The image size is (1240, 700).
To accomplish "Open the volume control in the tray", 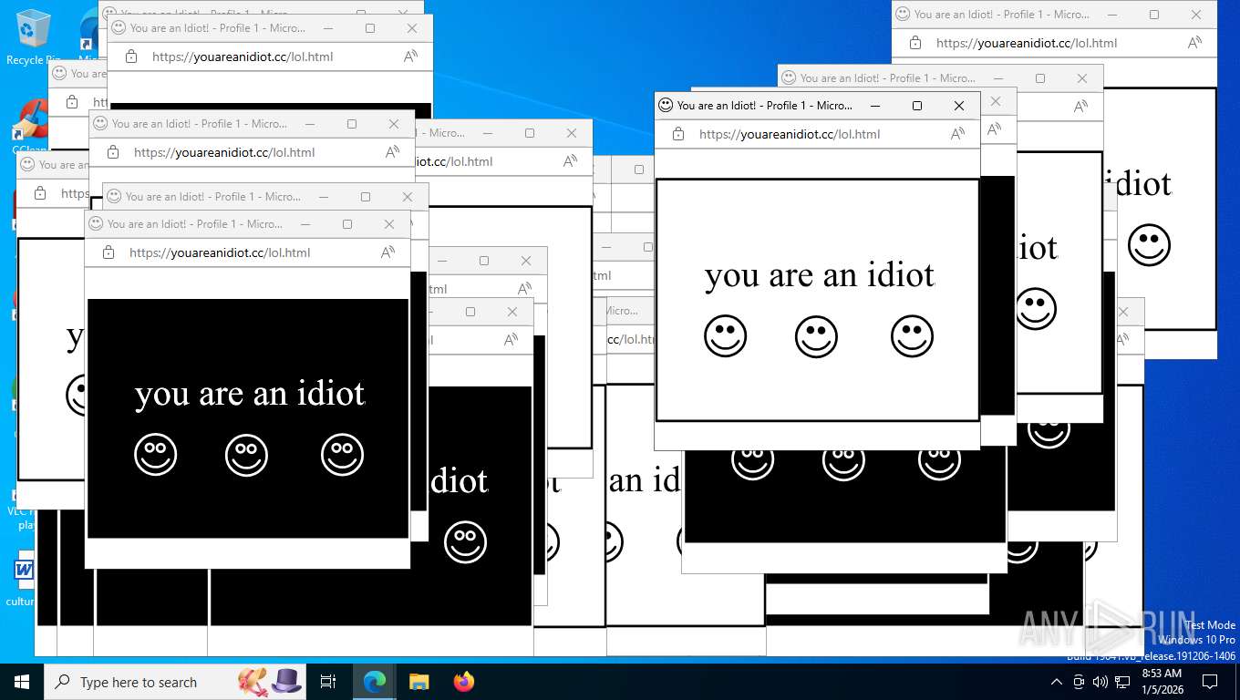I will pos(1100,682).
